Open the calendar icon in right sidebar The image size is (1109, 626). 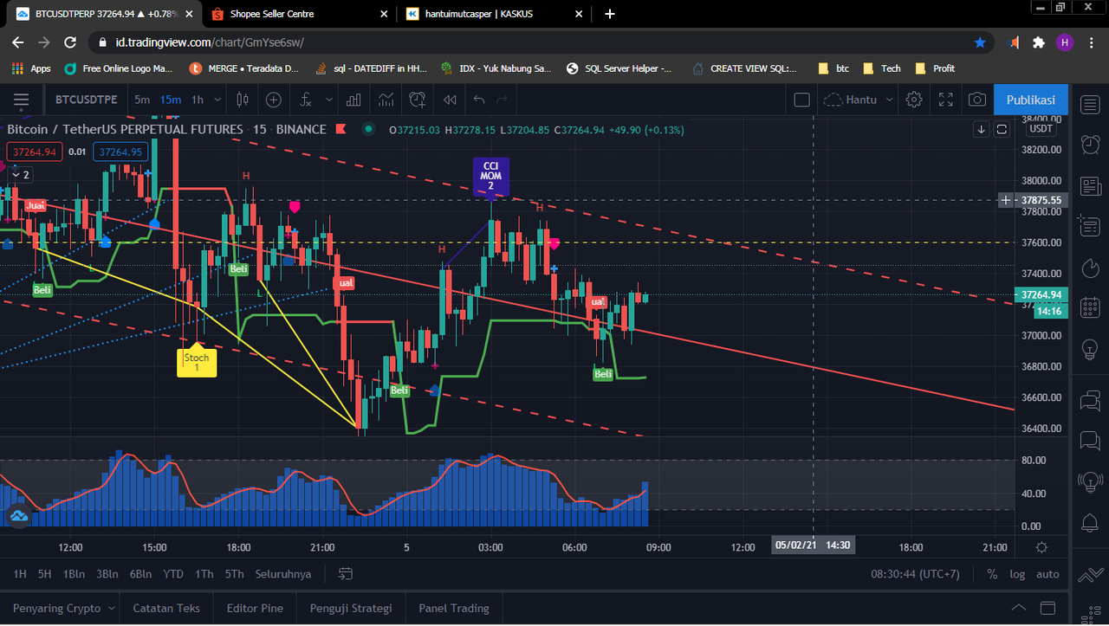pyautogui.click(x=1090, y=308)
